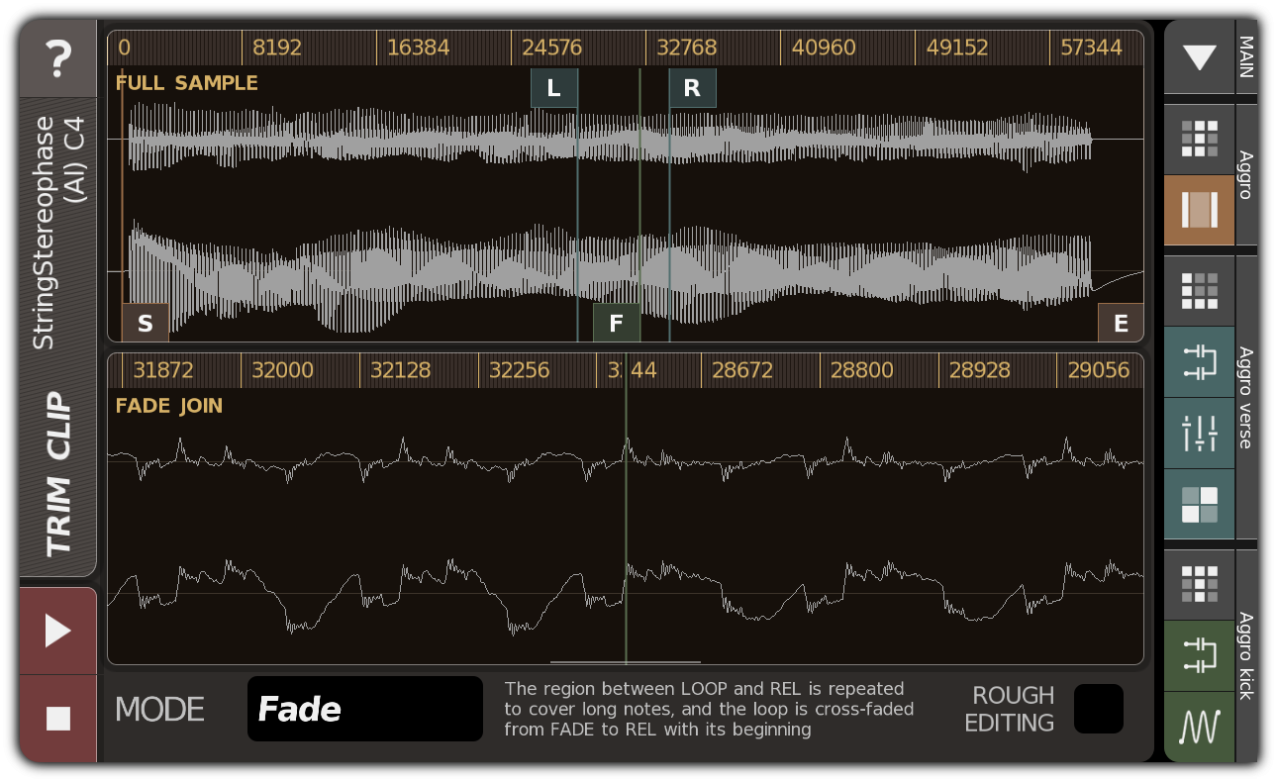Open the Aggro kick routing icon
This screenshot has height=782, width=1277.
1199,655
